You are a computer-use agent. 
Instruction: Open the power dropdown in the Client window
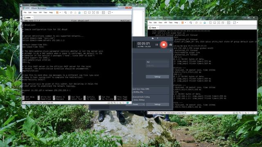click(x=185, y=22)
